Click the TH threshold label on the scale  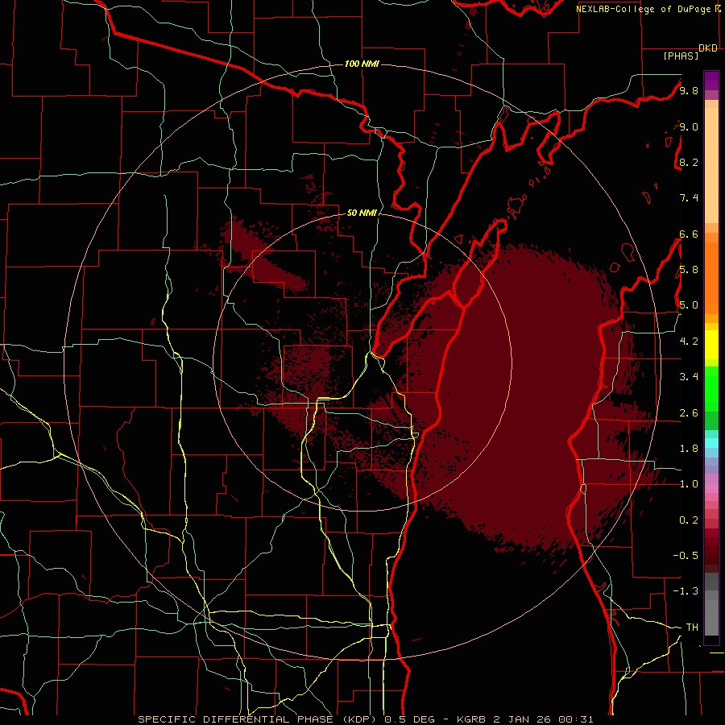692,628
